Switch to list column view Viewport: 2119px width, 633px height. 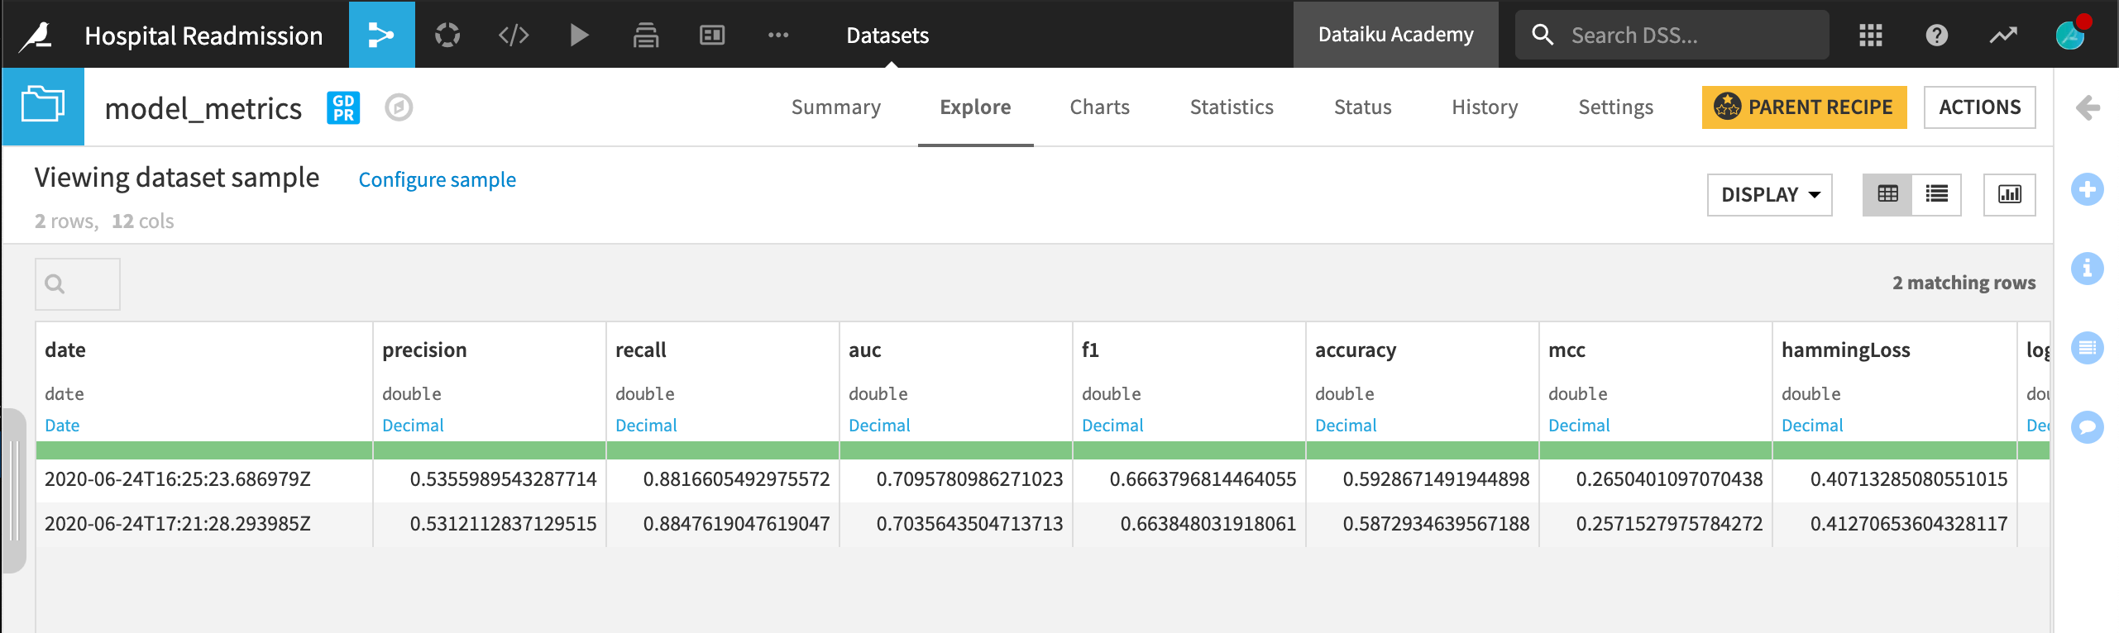coord(1937,195)
